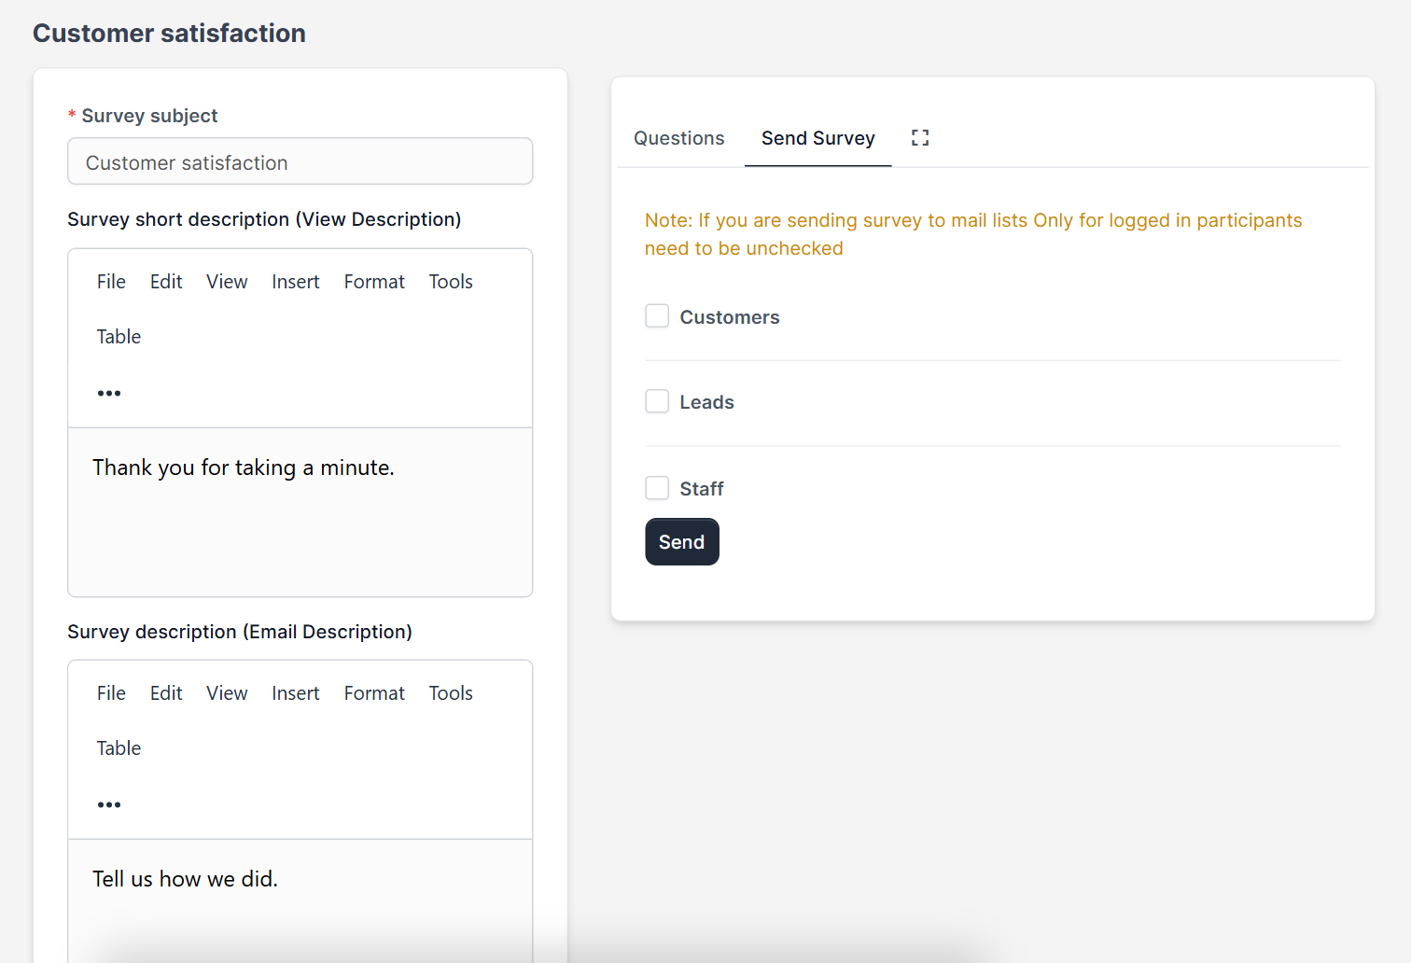
Task: Open Format menu in email description editor
Action: [374, 693]
